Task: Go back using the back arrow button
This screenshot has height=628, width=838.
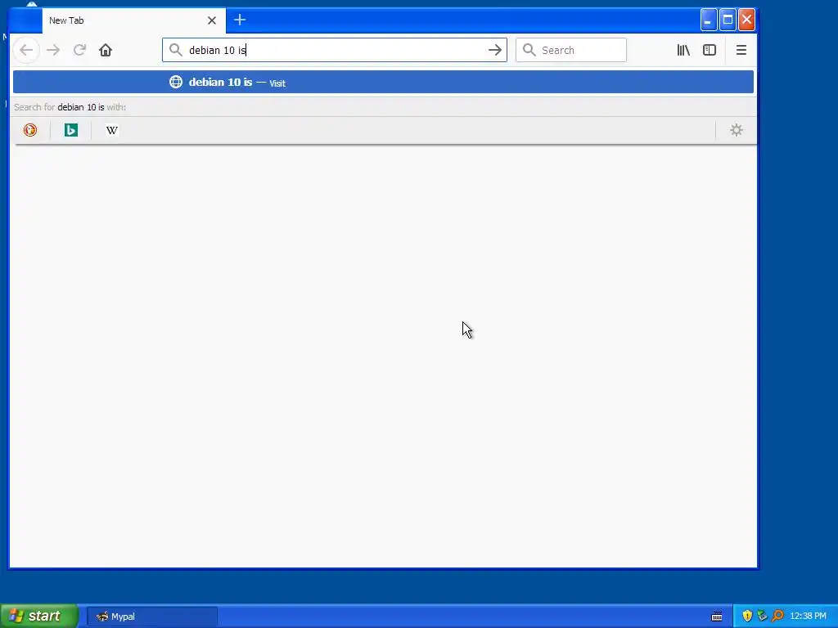Action: [x=26, y=50]
